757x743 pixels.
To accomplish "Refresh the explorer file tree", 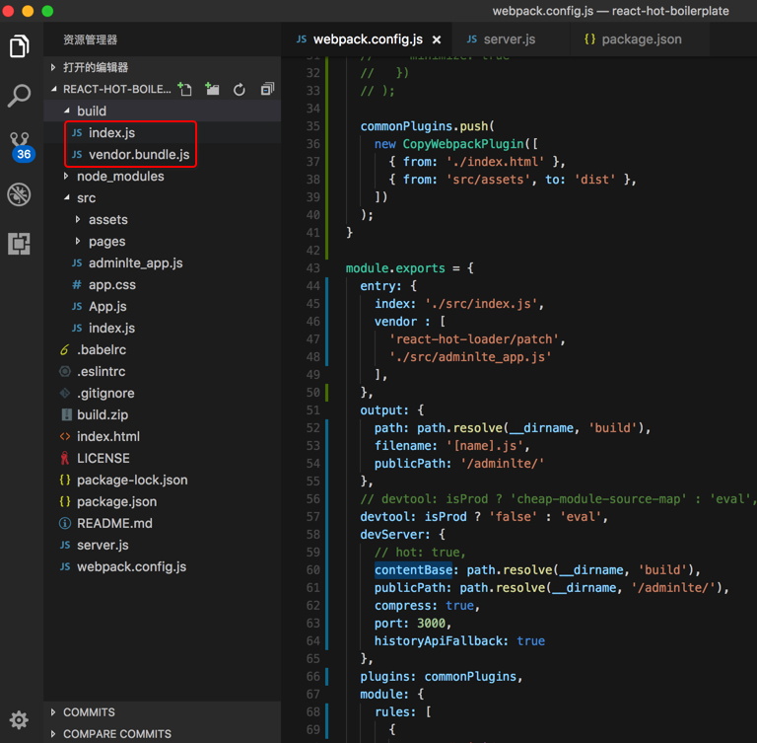I will [240, 89].
